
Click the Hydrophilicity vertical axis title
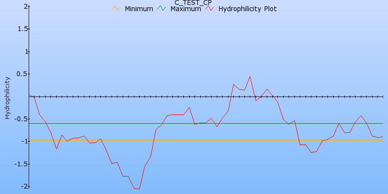[x=8, y=98]
